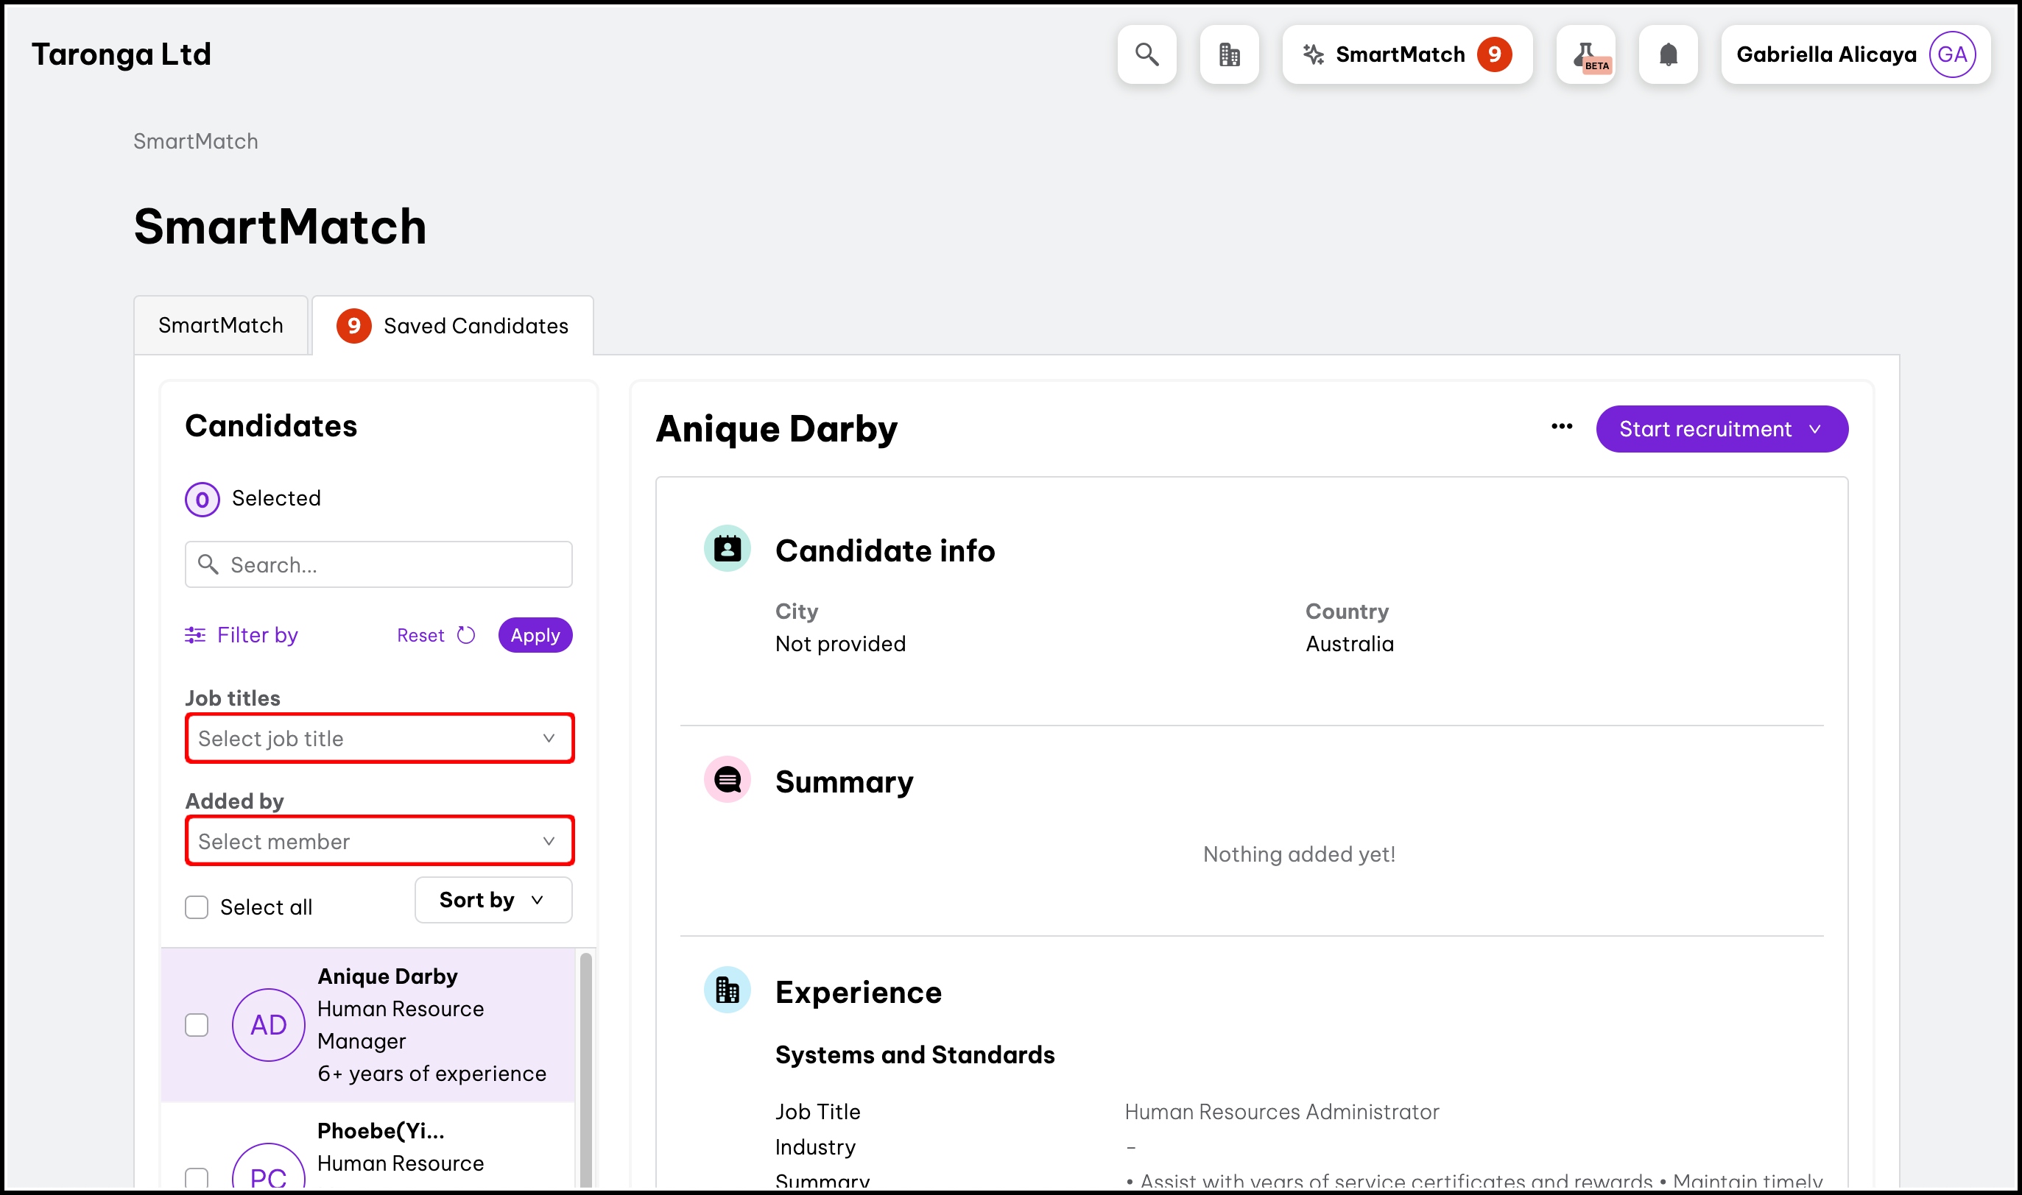Click the 'Systems and Standards' experience heading
This screenshot has width=2022, height=1195.
[x=915, y=1055]
